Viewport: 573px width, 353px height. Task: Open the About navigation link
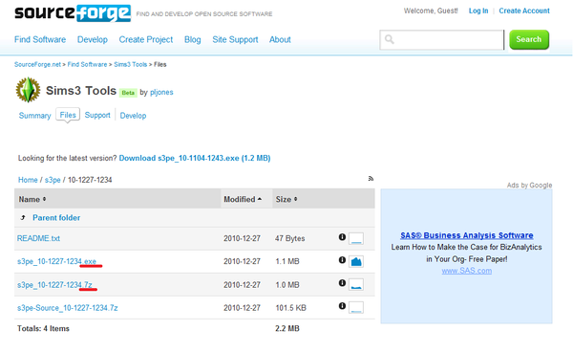(x=280, y=39)
